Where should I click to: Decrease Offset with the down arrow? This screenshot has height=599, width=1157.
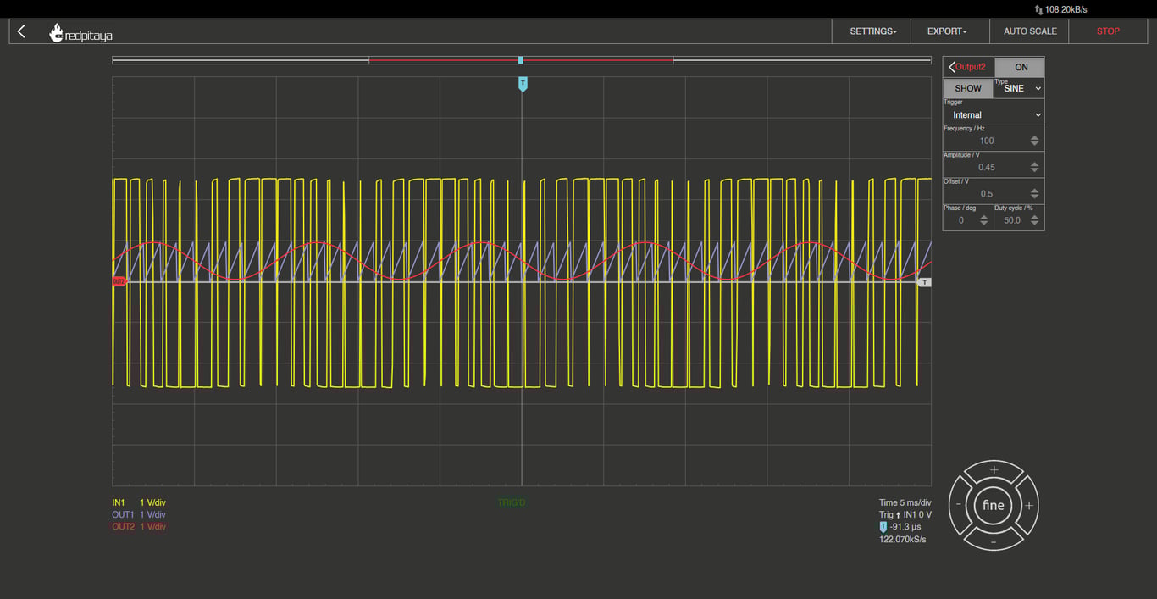1035,197
